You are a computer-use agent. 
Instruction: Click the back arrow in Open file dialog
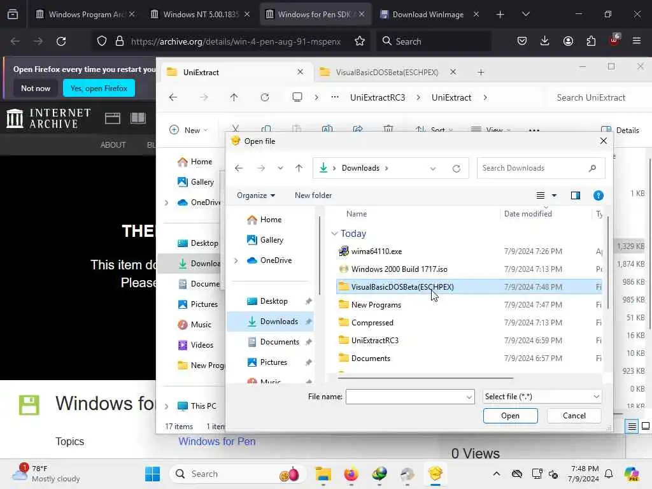click(x=239, y=168)
